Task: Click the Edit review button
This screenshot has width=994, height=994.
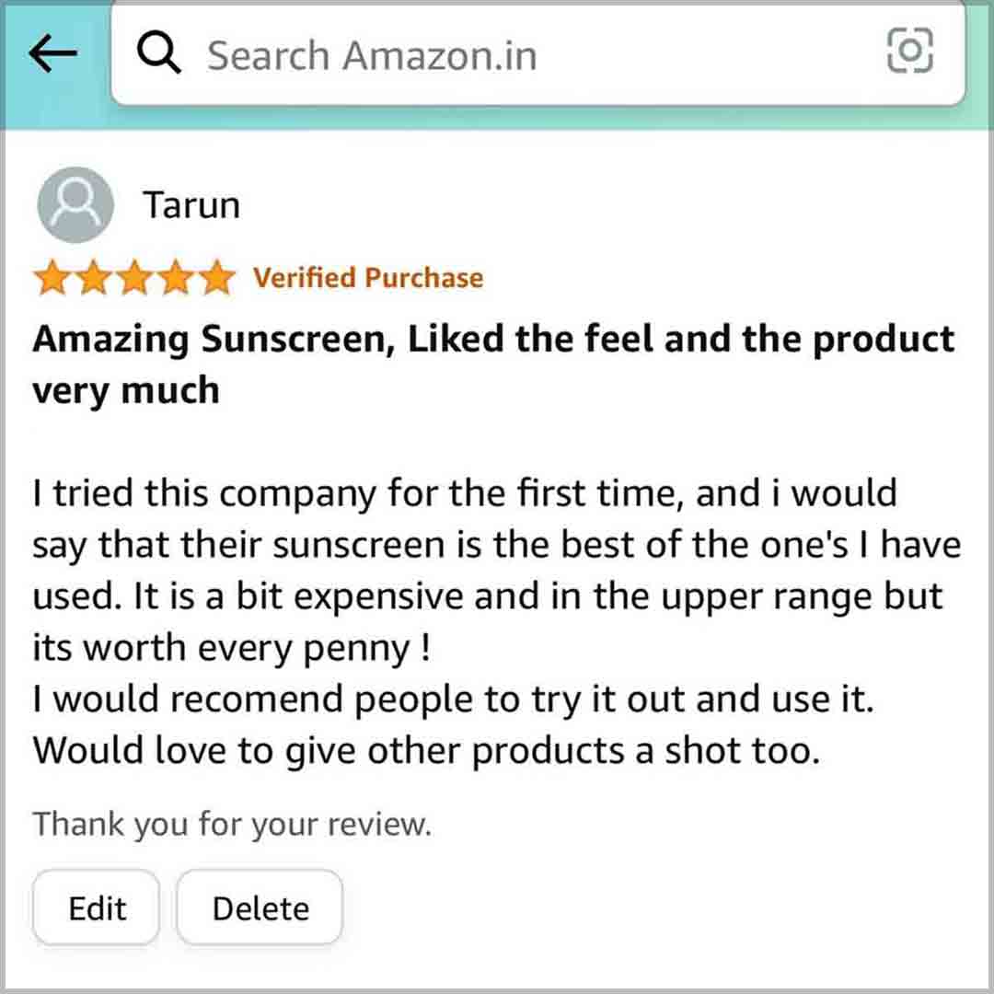Action: coord(97,907)
